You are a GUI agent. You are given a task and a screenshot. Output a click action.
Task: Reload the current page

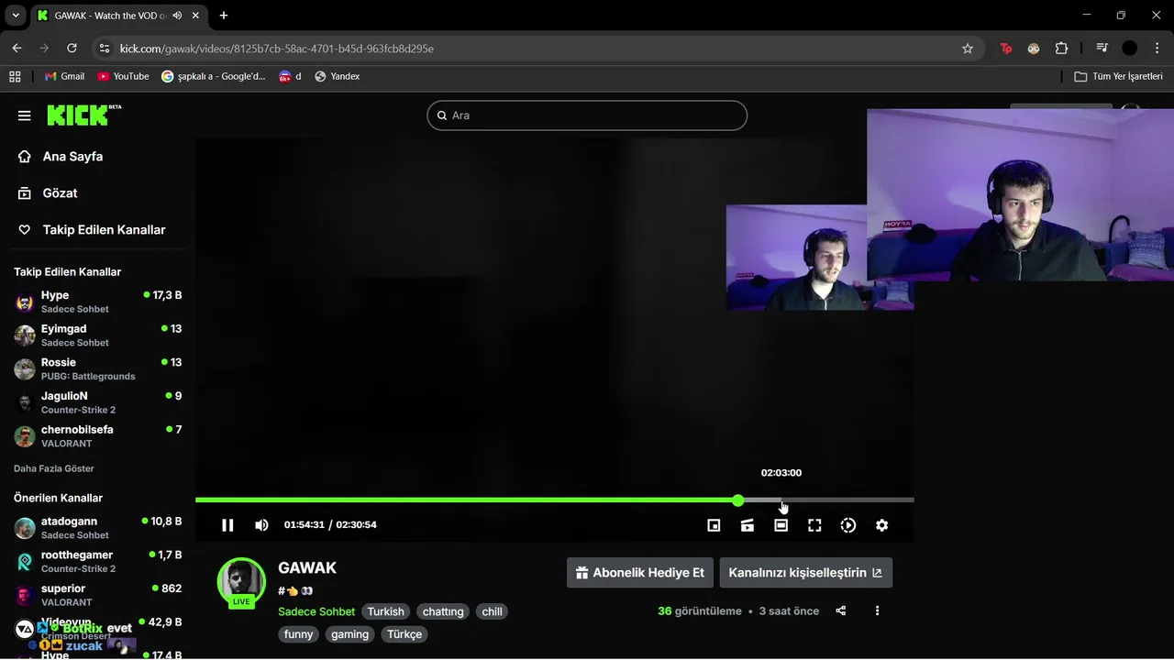(x=72, y=49)
